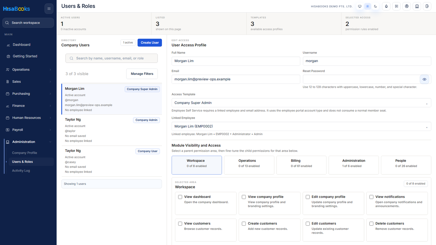
Task: Enable View company profile permission
Action: pyautogui.click(x=244, y=197)
